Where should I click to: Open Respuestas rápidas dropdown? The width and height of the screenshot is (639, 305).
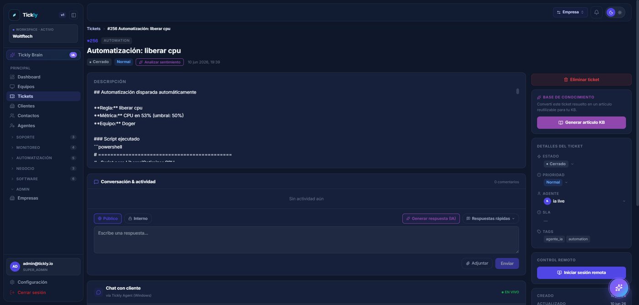[x=491, y=219]
